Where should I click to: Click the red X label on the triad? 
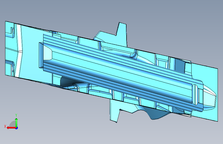(5, 126)
